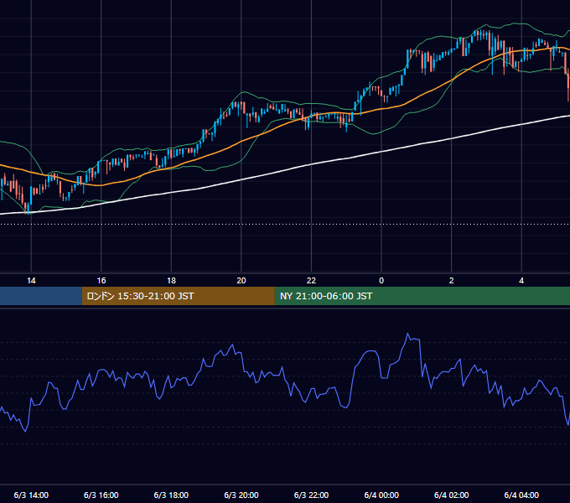Click the dotted horizontal price level line
This screenshot has width=570, height=503.
pyautogui.click(x=285, y=224)
